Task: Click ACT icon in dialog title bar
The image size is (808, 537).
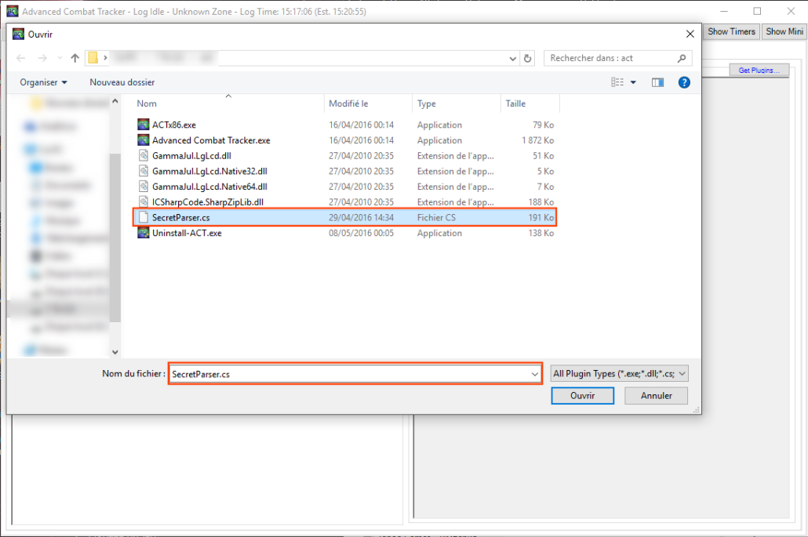Action: [x=19, y=34]
